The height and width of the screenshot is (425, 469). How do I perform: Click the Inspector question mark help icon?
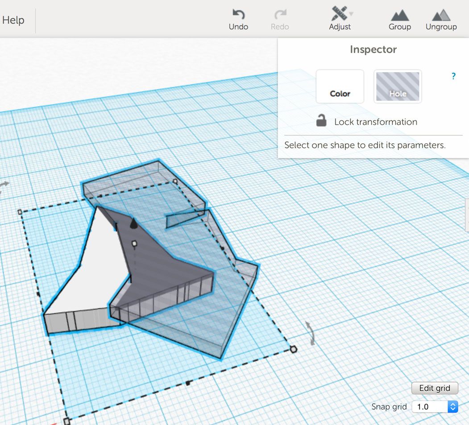pyautogui.click(x=453, y=76)
